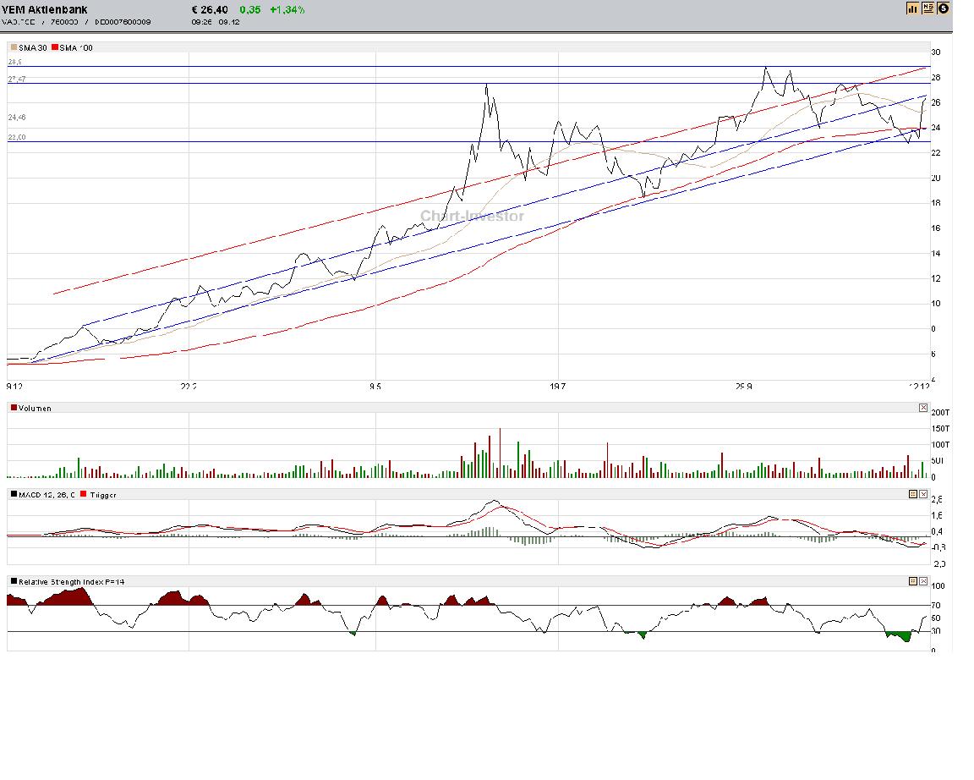Screen dimensions: 974x780
Task: Click the round 'S' icon in header
Action: 943,8
